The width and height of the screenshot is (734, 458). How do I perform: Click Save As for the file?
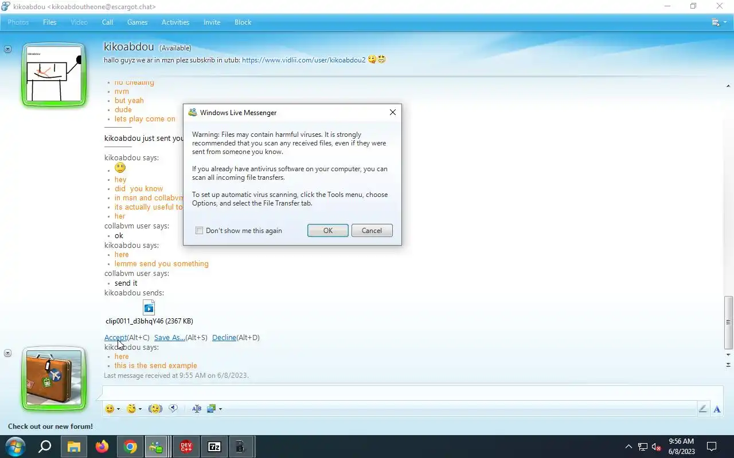170,338
